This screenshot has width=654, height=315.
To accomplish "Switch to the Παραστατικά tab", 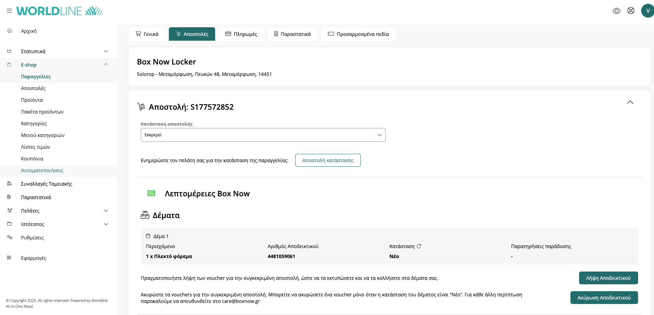I will click(x=292, y=34).
